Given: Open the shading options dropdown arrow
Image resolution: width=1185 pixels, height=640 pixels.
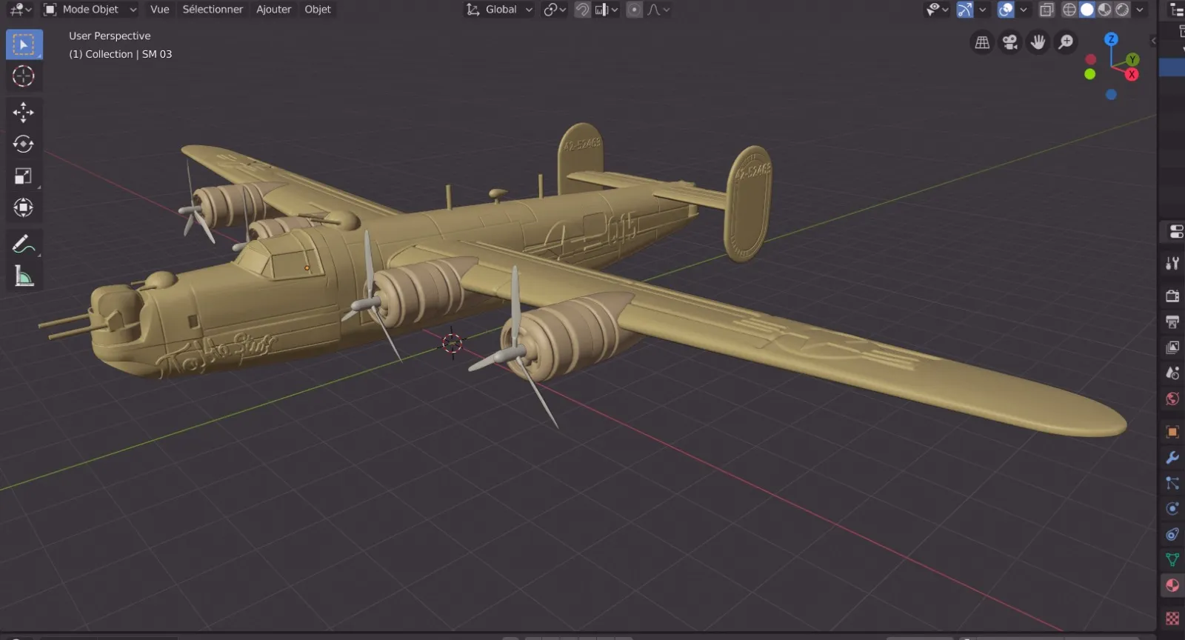Looking at the screenshot, I should [1140, 10].
